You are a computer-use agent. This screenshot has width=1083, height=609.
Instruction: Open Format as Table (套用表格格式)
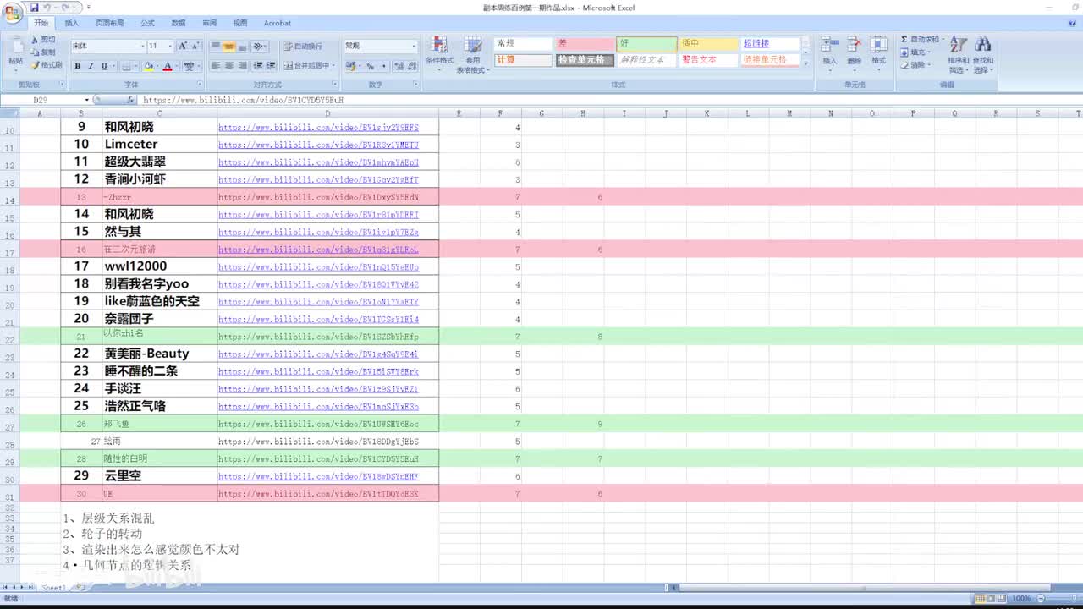click(472, 55)
